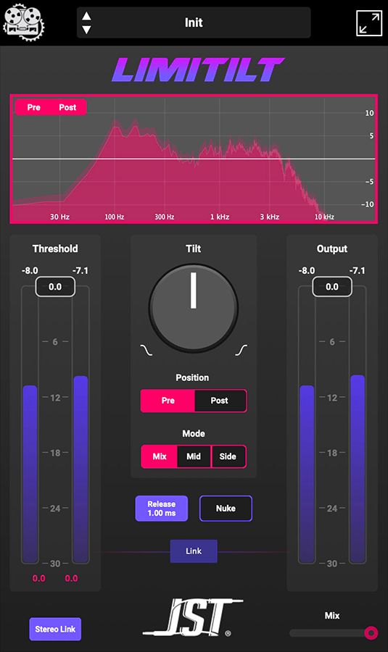Select Side mode
Screen dimensions: 388x652
tap(228, 456)
